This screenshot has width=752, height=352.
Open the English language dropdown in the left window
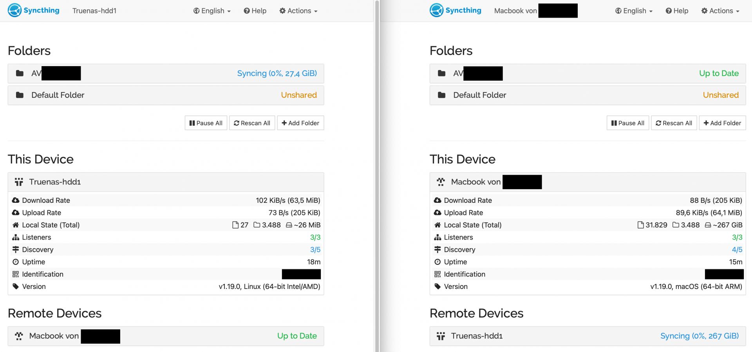tap(212, 11)
